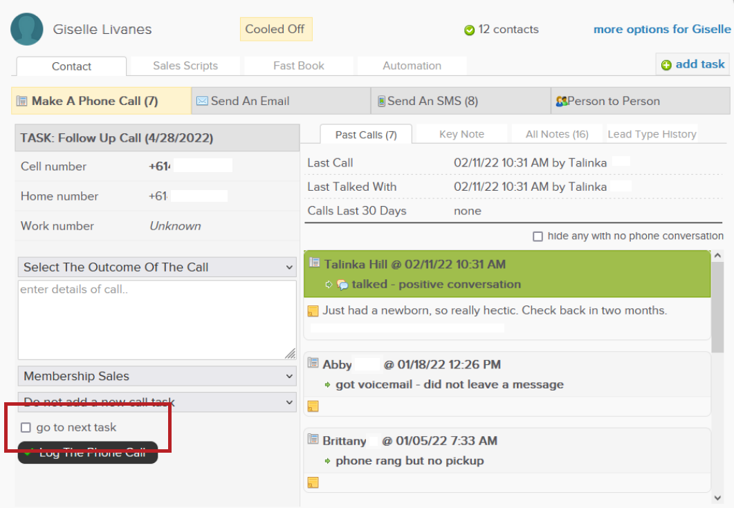Open more options for Giselle link

point(662,29)
